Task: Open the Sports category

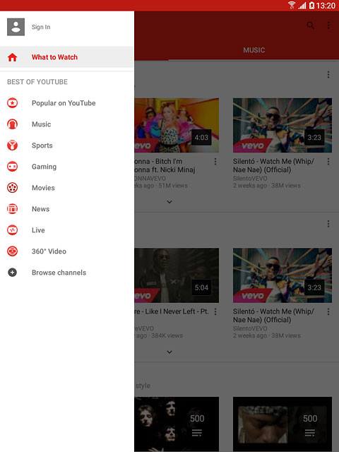Action: [67, 145]
